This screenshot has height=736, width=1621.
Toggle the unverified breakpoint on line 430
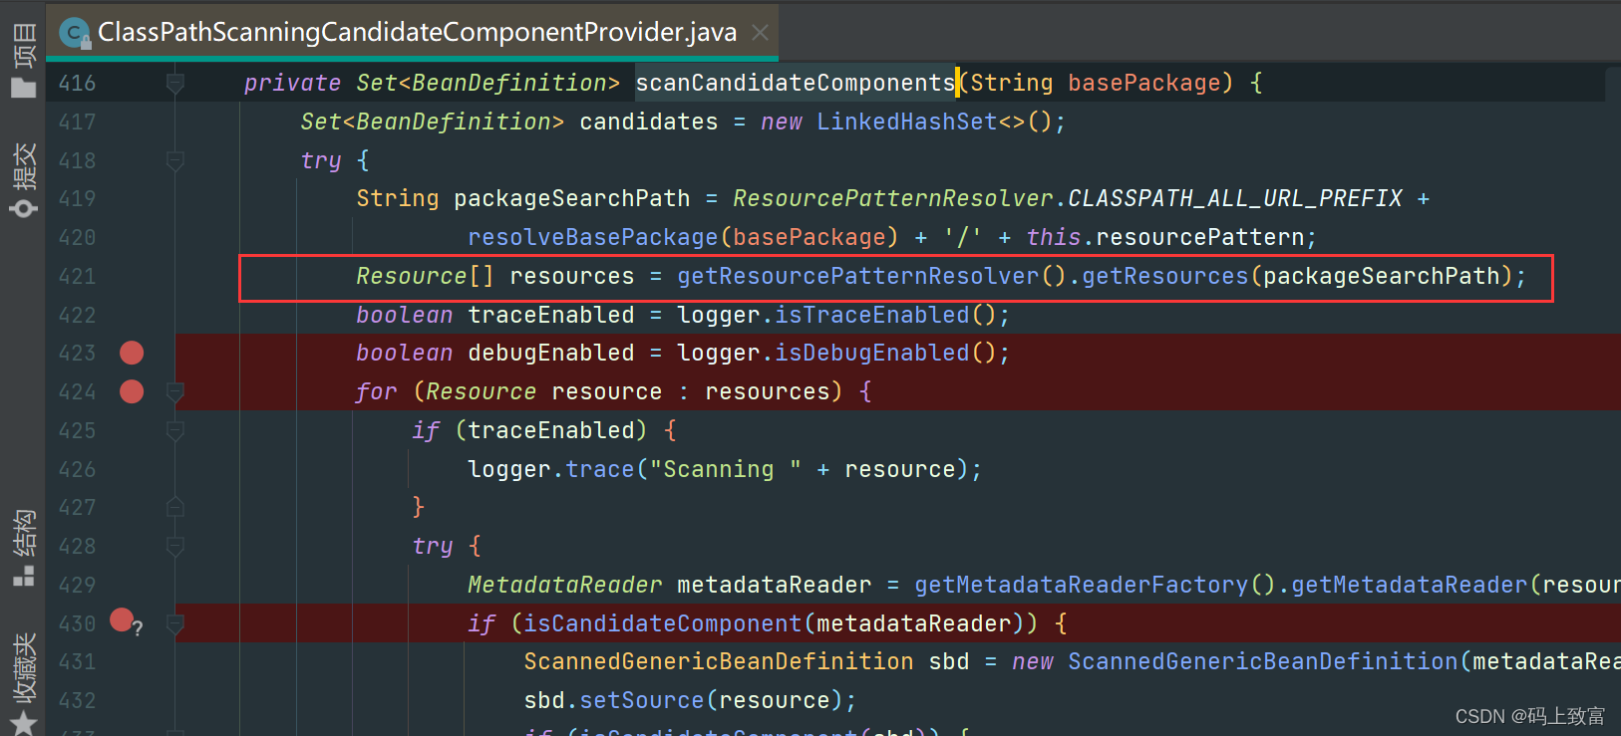(124, 621)
